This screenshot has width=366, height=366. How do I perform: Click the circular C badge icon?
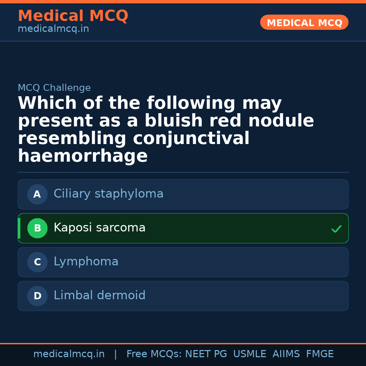coord(37,262)
